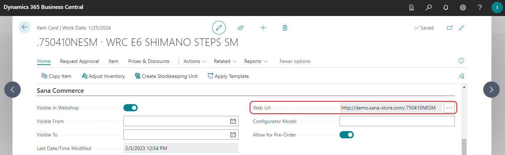Click Create Stockkeeping Unit
Image resolution: width=505 pixels, height=155 pixels.
(166, 76)
